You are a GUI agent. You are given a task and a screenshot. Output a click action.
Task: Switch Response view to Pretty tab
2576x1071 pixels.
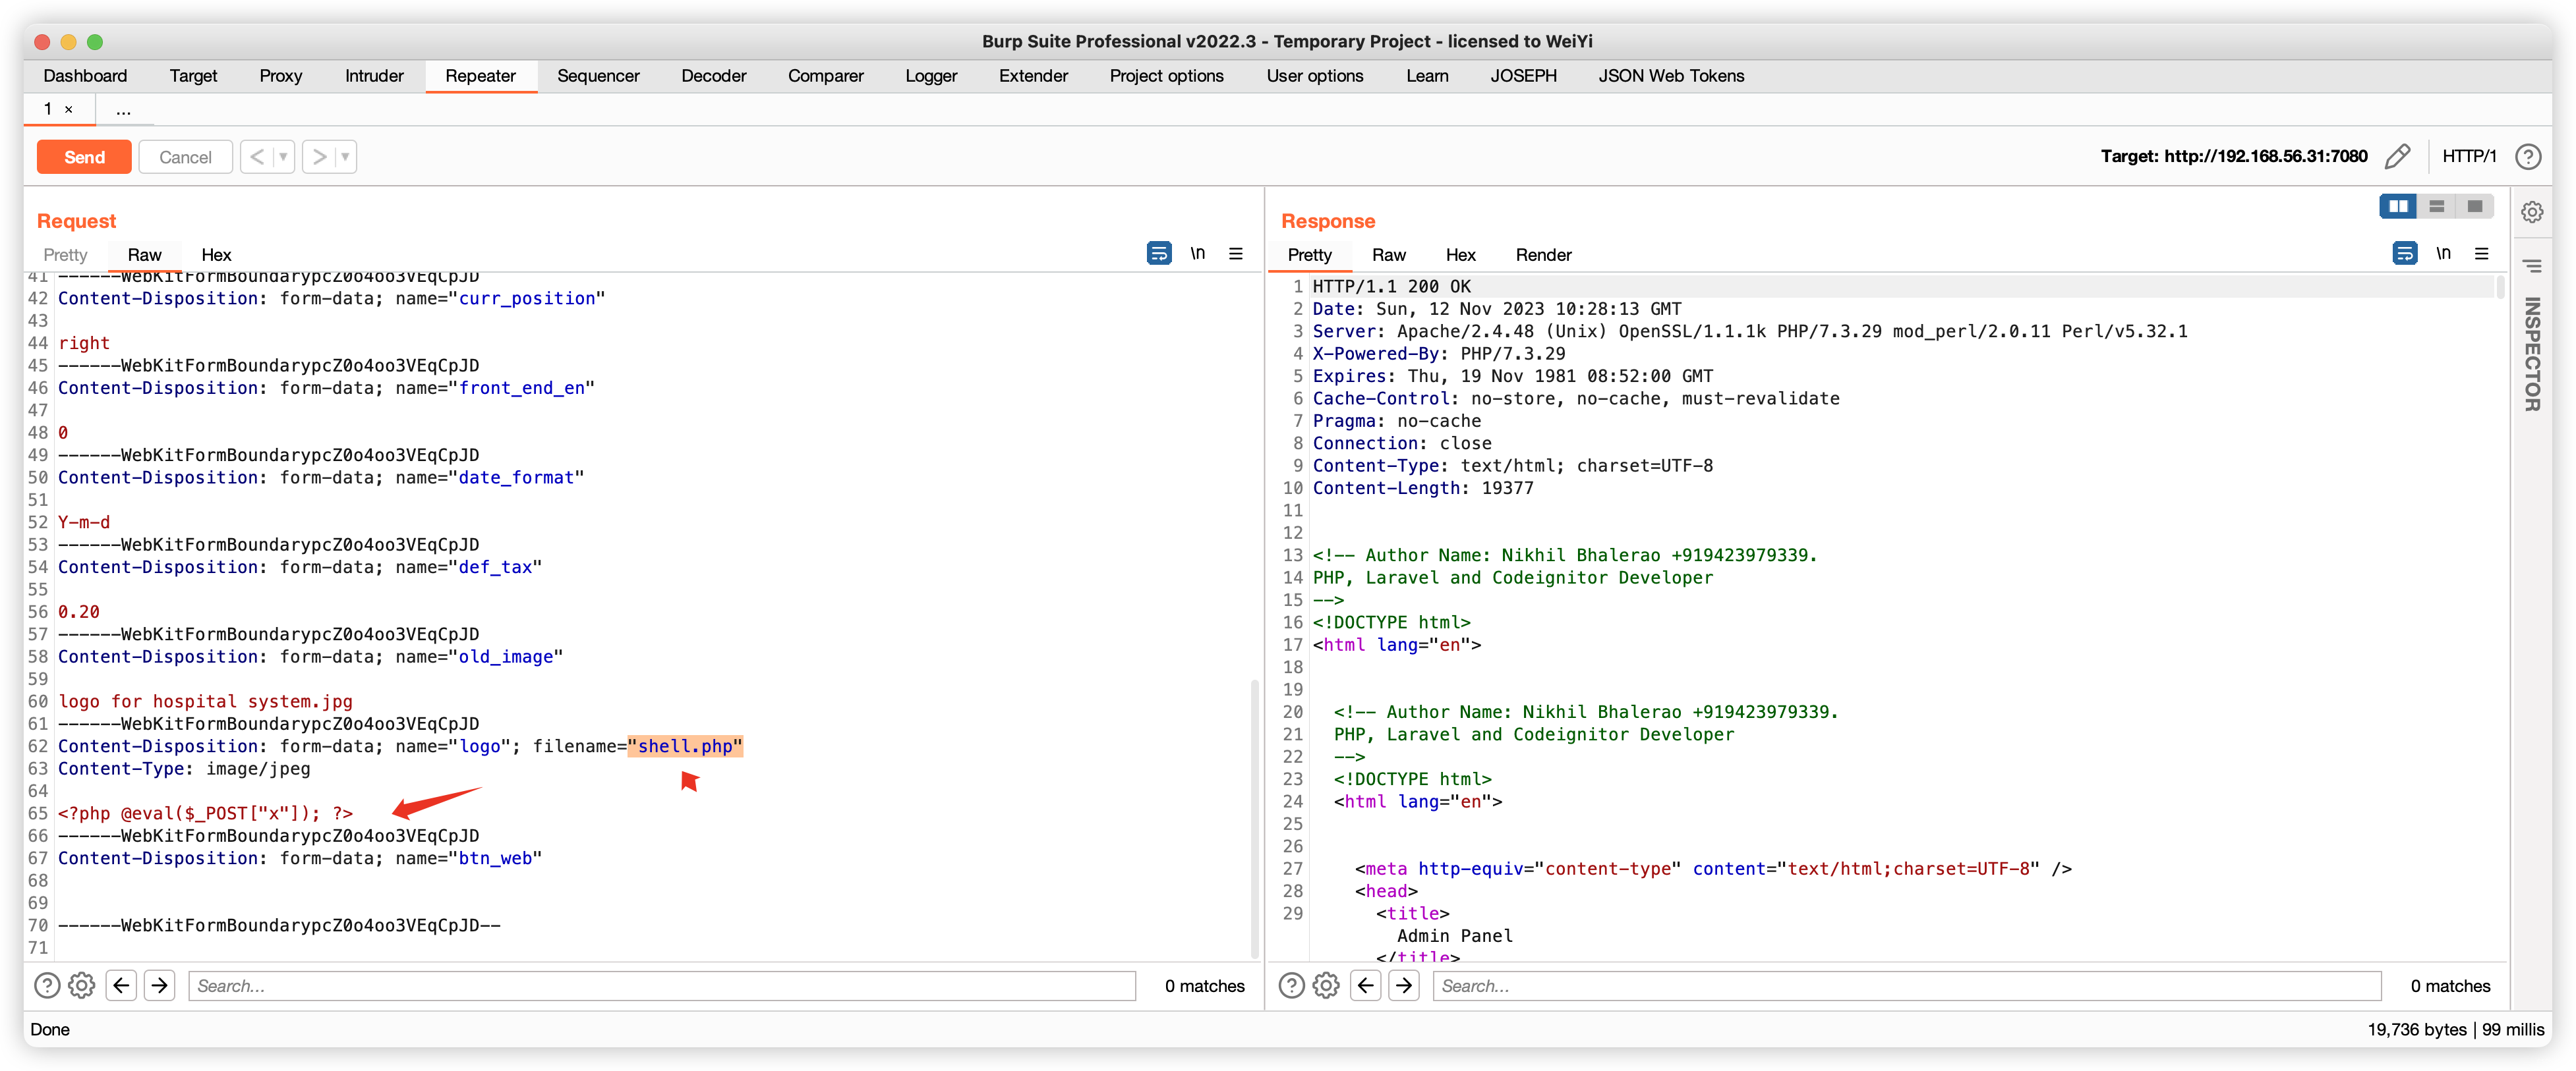pyautogui.click(x=1309, y=255)
